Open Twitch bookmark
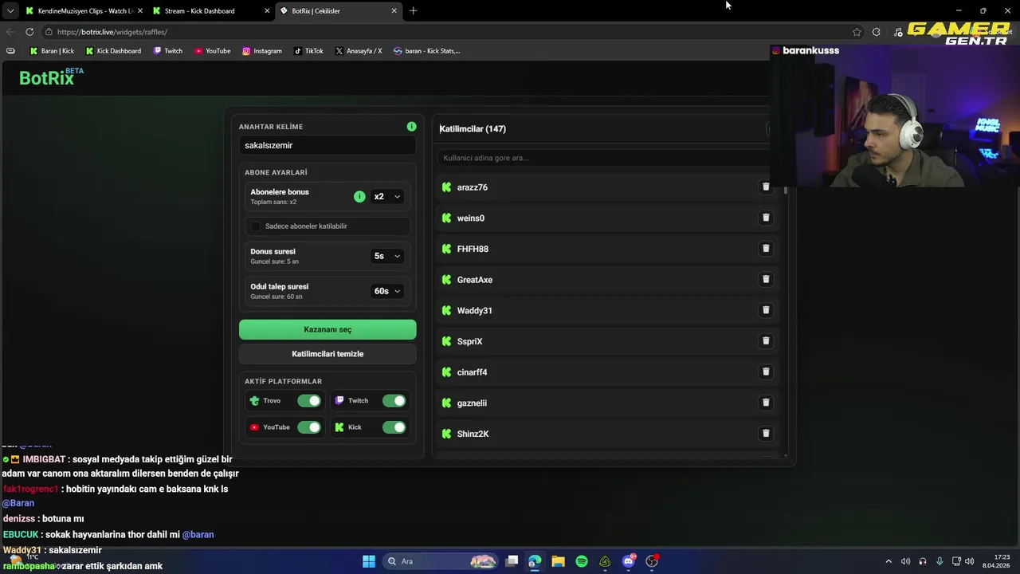Screen dimensions: 1020x574 tap(167, 51)
